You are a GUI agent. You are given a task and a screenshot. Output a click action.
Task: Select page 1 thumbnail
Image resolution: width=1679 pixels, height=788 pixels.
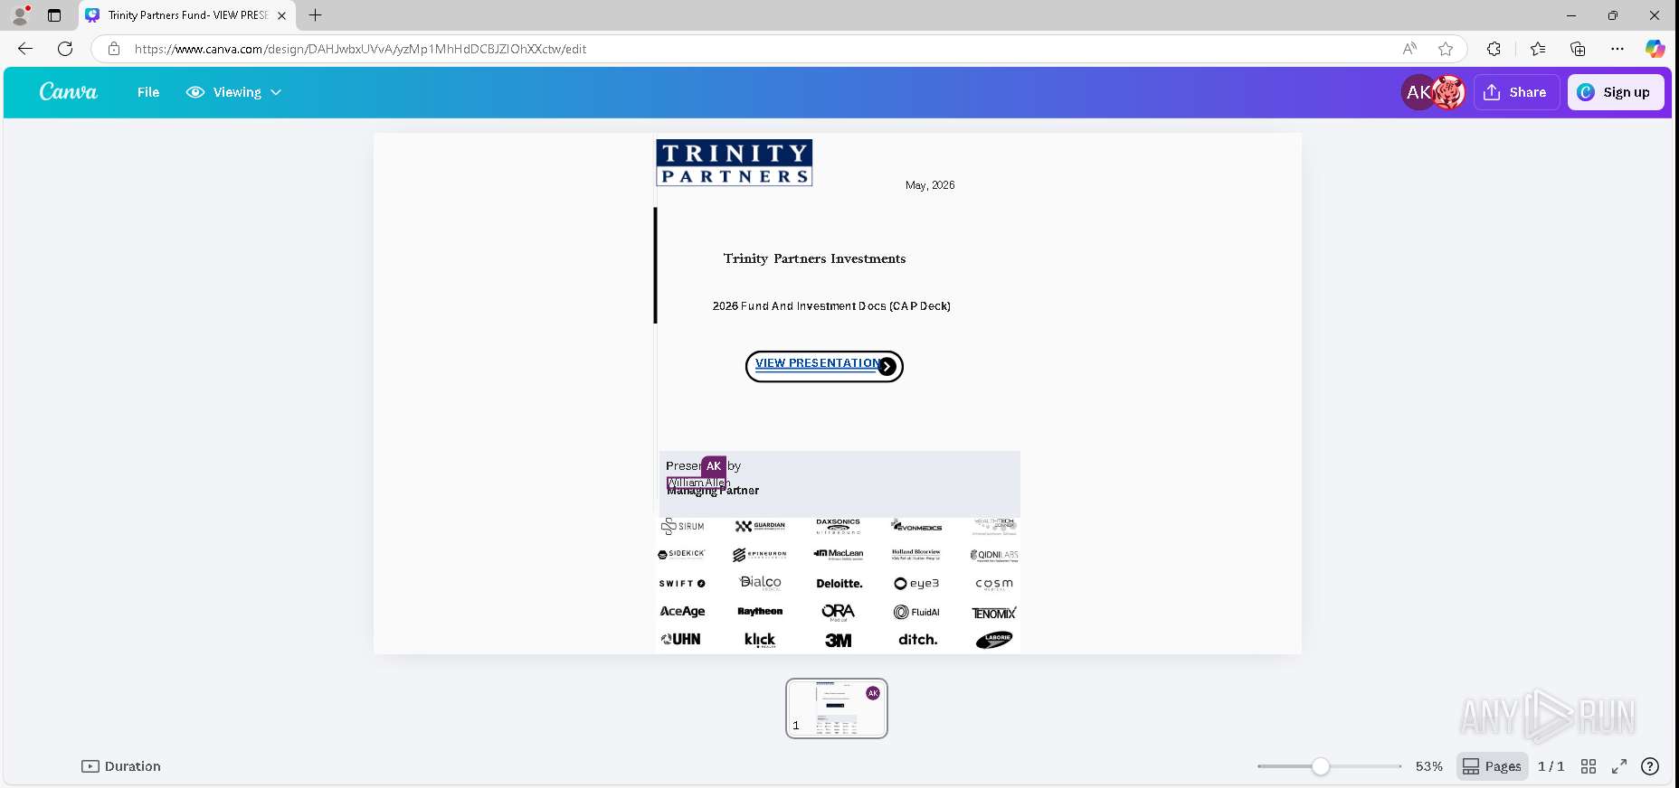pos(837,708)
